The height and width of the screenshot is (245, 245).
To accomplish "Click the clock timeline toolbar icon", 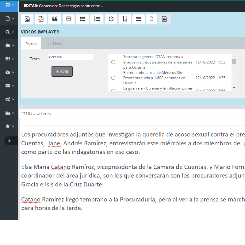I will tap(111, 19).
